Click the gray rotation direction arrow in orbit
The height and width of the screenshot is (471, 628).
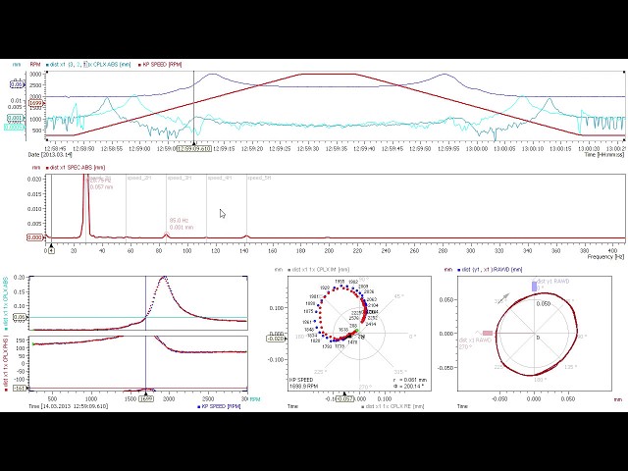(x=504, y=297)
